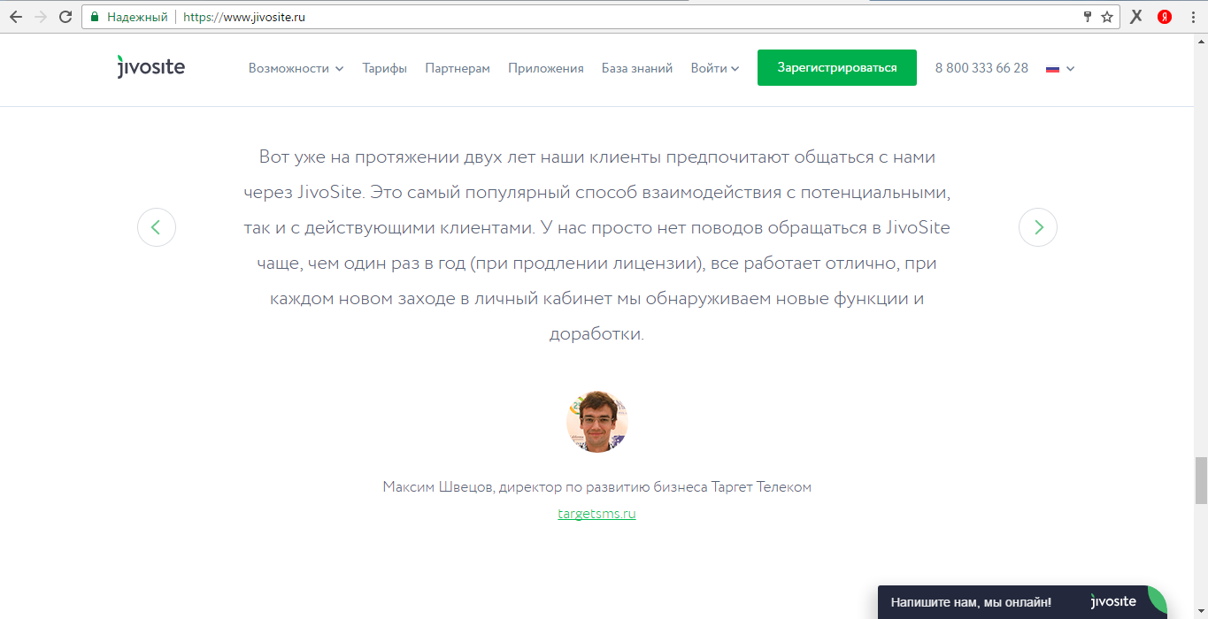Show previous testimonial with left arrow

coord(157,227)
